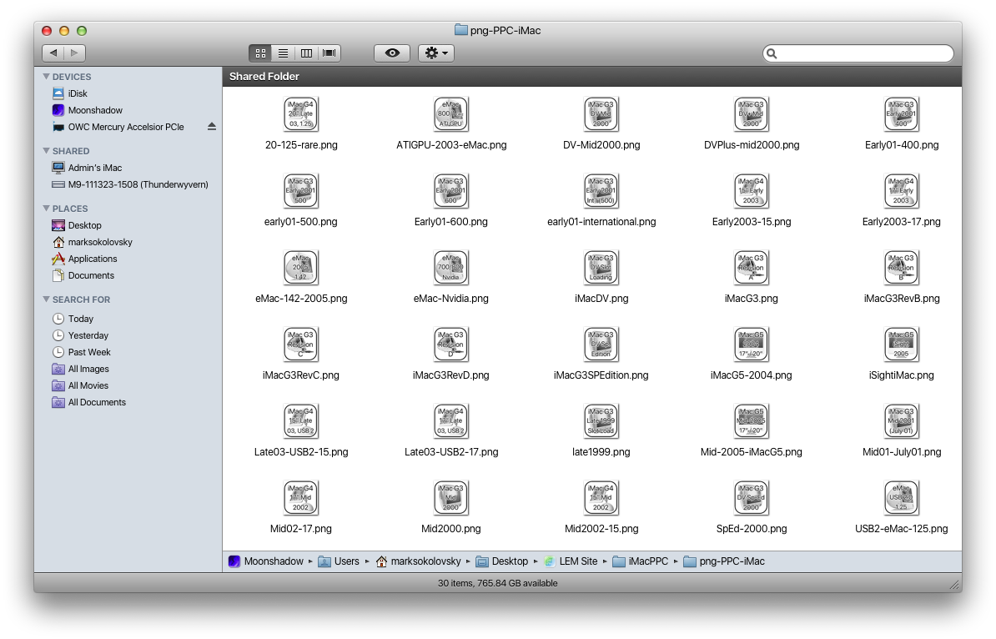Viewport: 996px width, 639px height.
Task: Switch to list view mode
Action: 283,53
